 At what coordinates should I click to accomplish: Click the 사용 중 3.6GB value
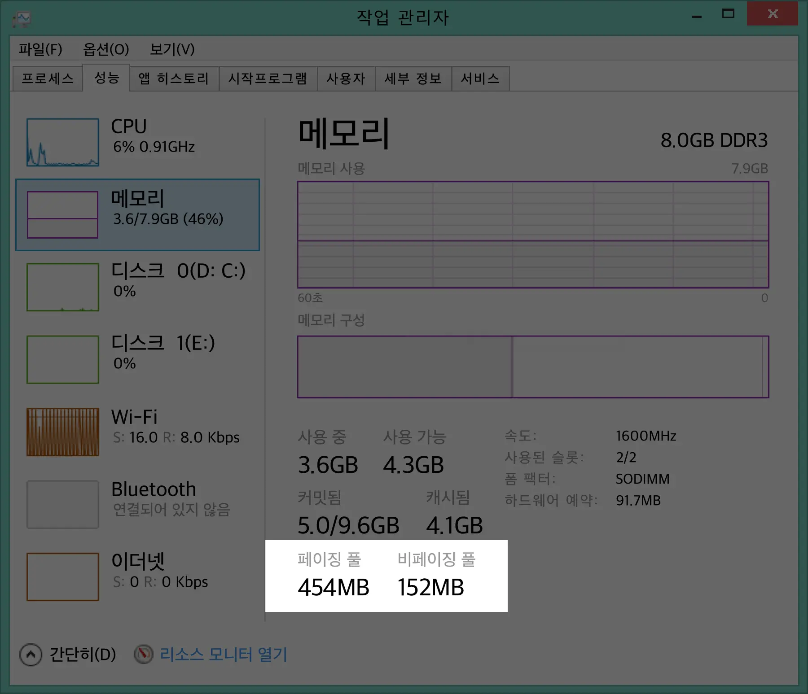tap(328, 465)
